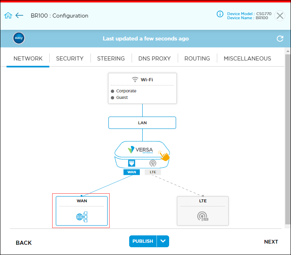Click the Device Name label
The image size is (291, 255).
[x=240, y=18]
